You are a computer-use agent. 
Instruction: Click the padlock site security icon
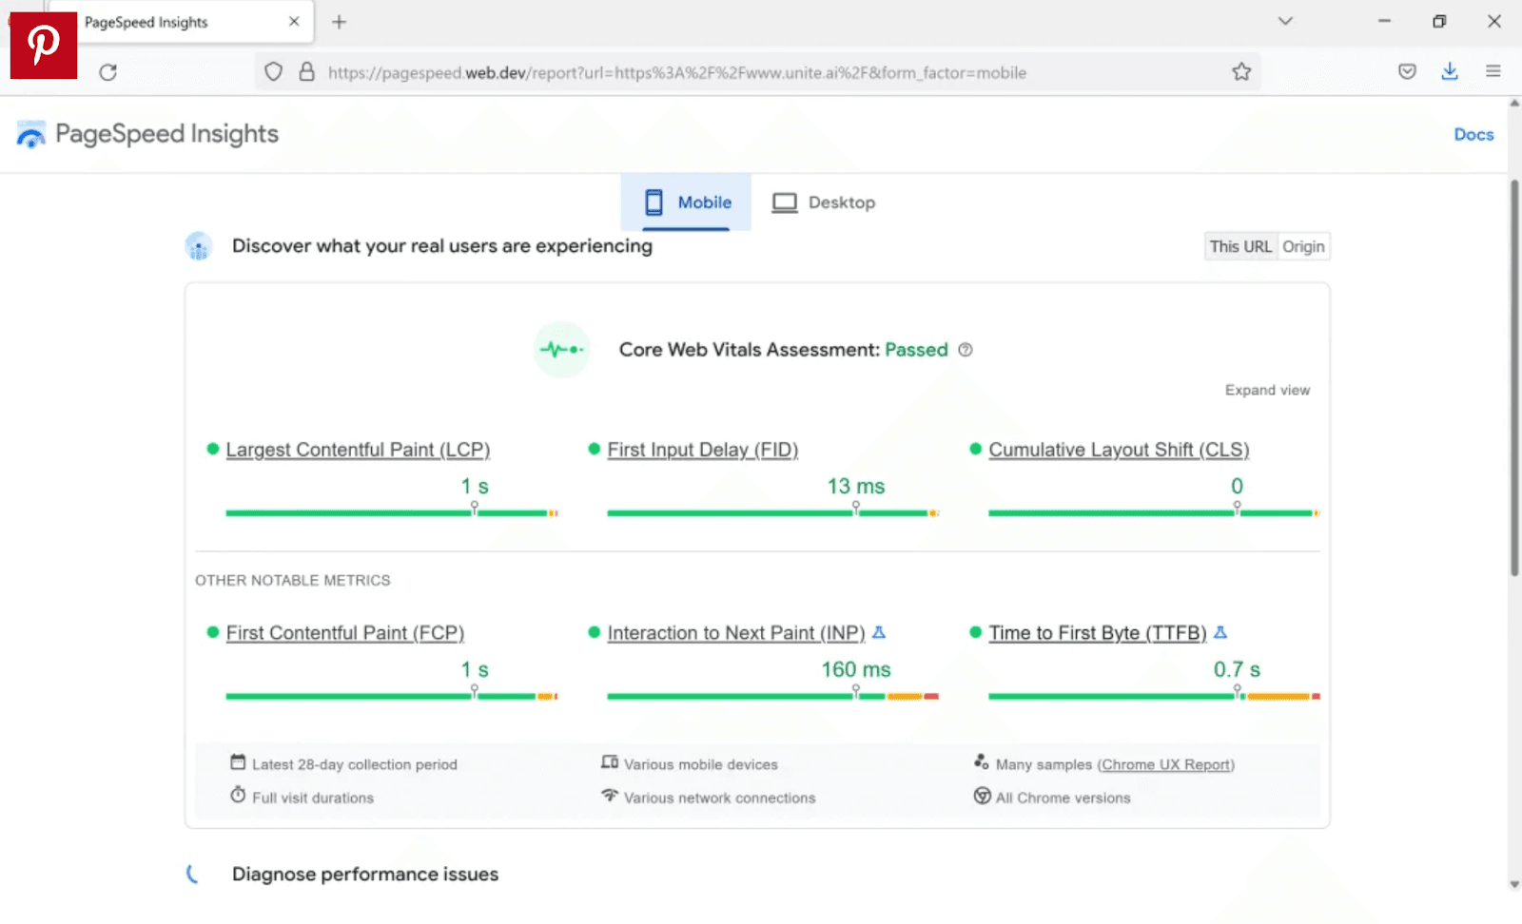tap(306, 72)
